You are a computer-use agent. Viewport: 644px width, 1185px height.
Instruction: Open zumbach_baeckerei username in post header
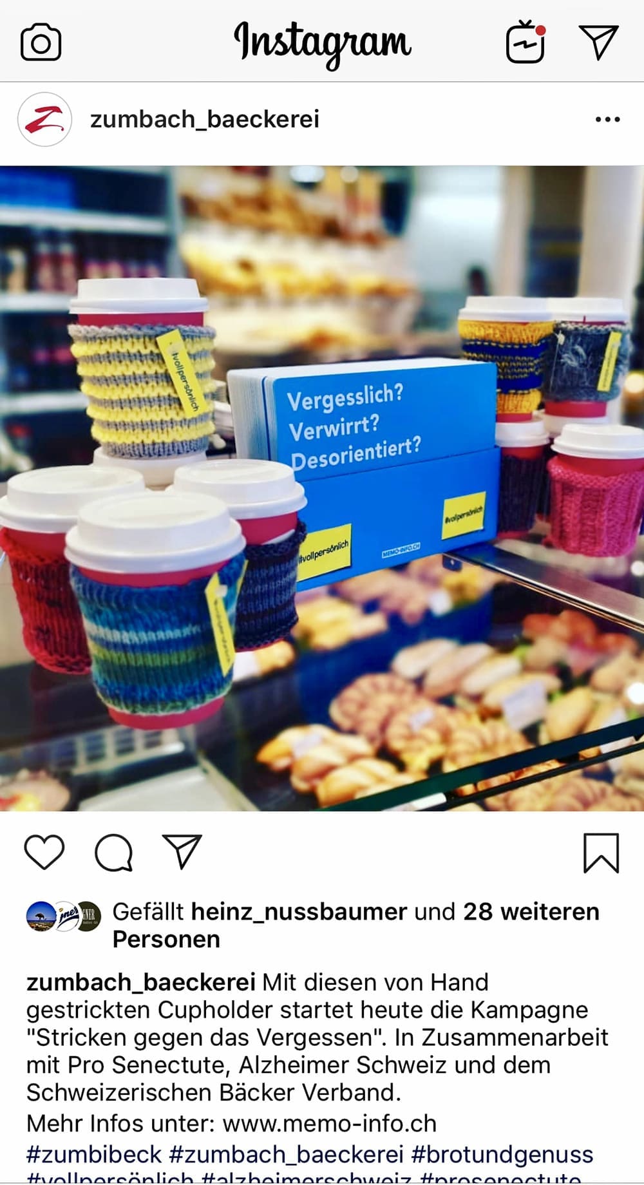tap(205, 119)
